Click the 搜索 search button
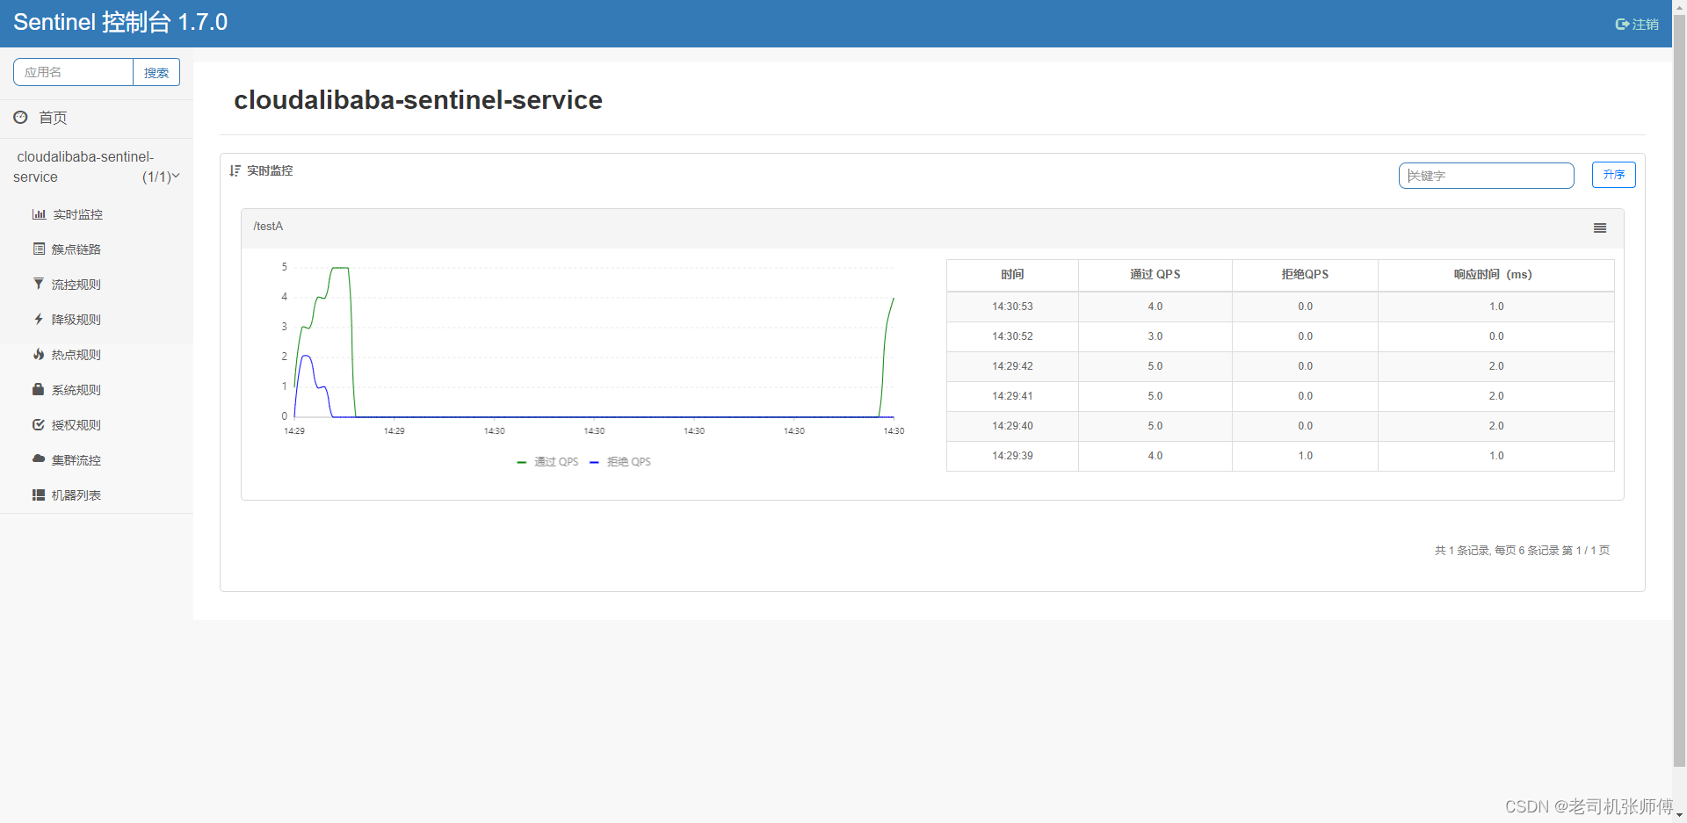1687x823 pixels. [156, 73]
